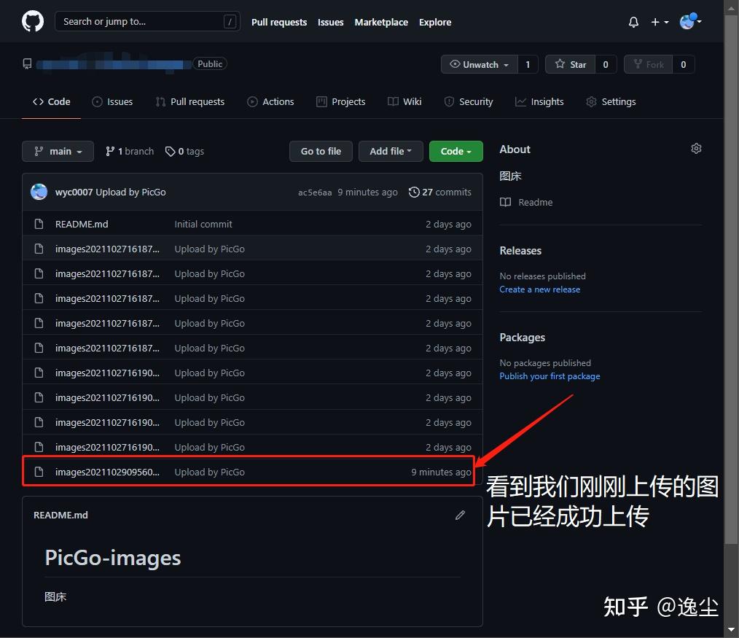This screenshot has width=739, height=638.
Task: Click the Go to file button
Action: coord(321,151)
